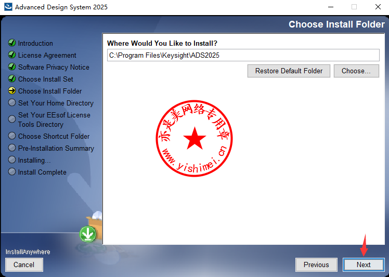The image size is (389, 277).
Task: Click the Introduction step label
Action: (x=35, y=44)
